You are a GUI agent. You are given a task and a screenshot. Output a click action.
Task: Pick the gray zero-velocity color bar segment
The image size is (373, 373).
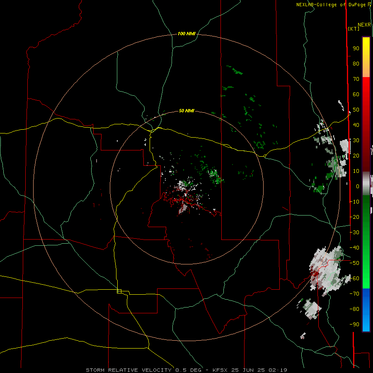tap(366, 184)
